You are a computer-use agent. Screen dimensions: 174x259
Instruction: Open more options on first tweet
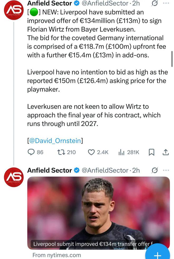(x=166, y=3)
